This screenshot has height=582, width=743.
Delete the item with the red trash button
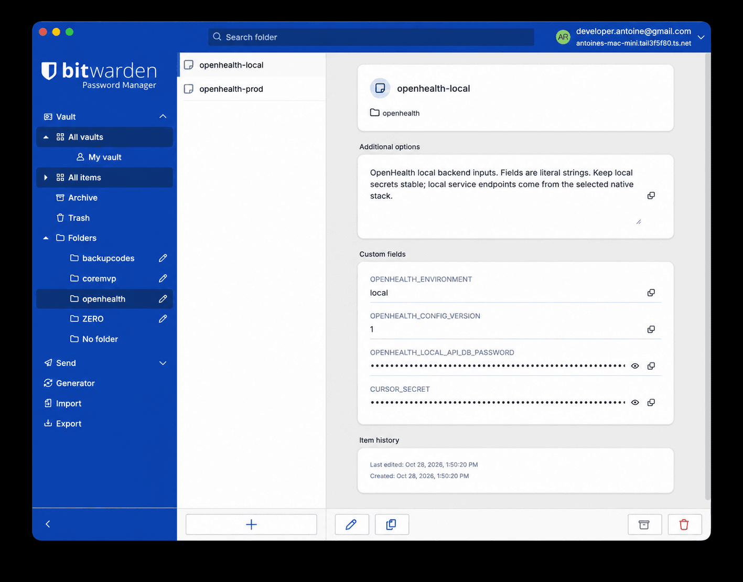(684, 524)
